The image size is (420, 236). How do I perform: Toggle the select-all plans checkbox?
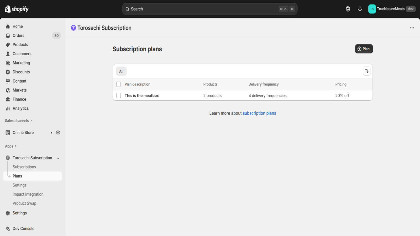[118, 84]
